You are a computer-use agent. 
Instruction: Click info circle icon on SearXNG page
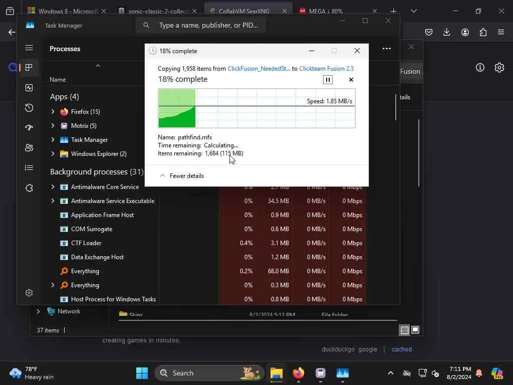pyautogui.click(x=480, y=68)
